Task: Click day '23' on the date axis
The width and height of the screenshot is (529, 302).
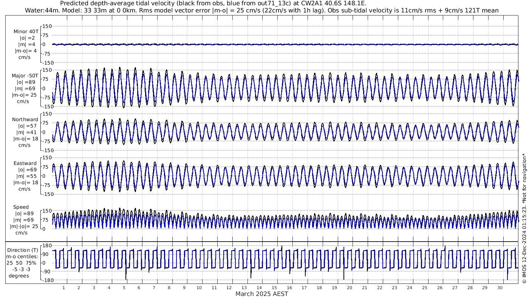Action: point(394,288)
